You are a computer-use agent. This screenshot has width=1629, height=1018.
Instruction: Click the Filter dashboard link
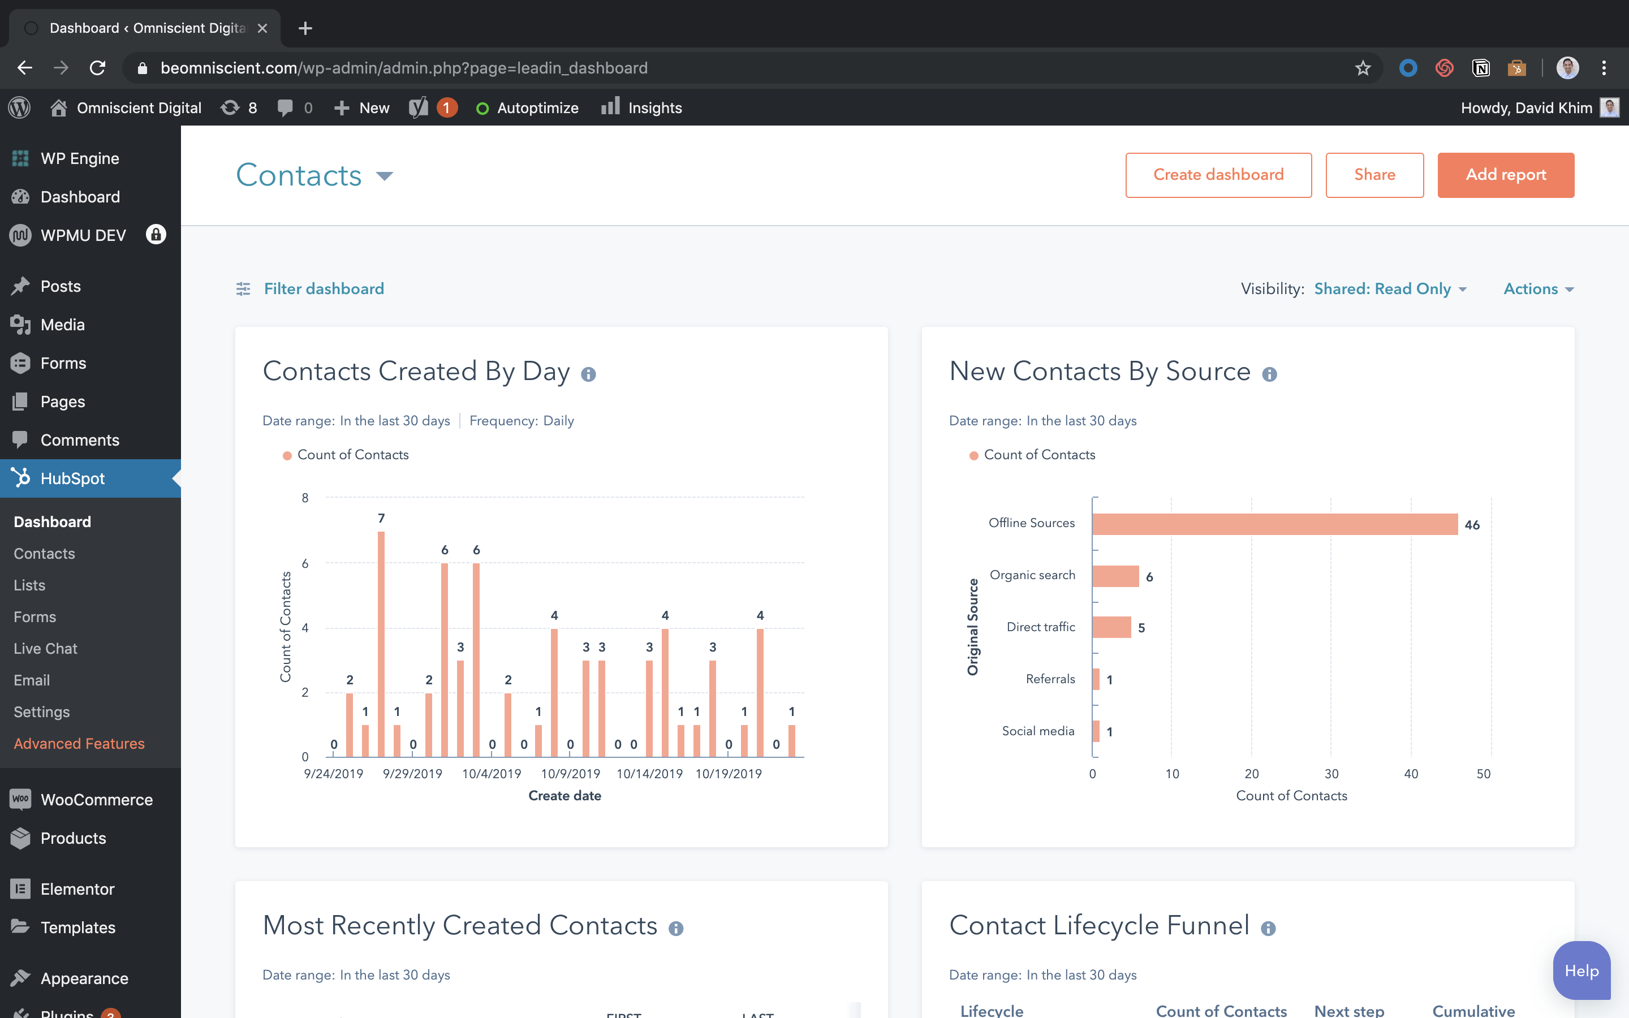coord(323,289)
